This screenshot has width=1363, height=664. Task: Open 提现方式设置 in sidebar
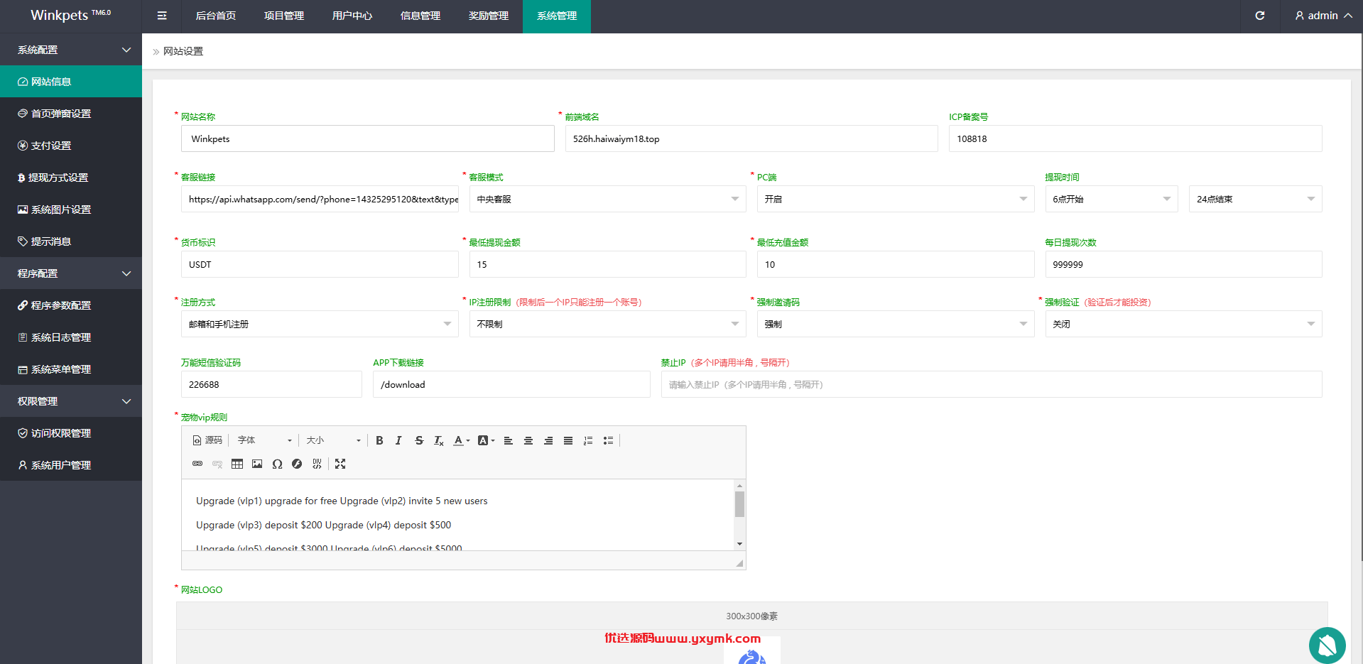point(71,178)
